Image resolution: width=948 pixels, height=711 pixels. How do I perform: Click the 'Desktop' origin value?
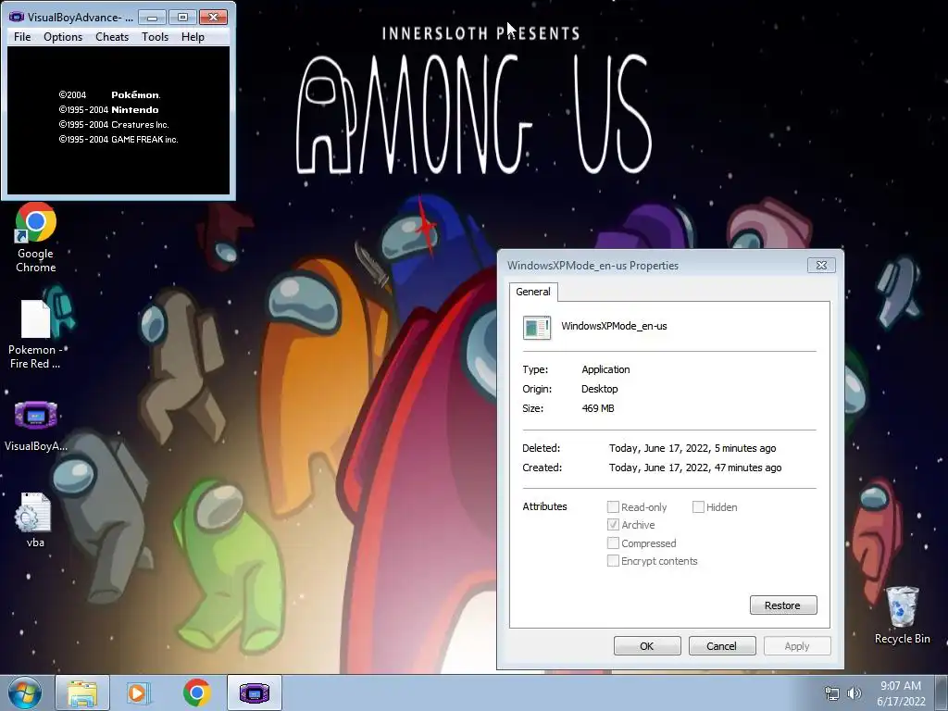tap(600, 389)
